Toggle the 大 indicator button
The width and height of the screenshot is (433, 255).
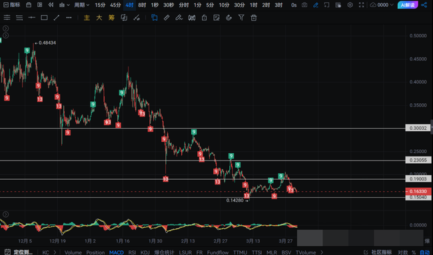pos(99,18)
